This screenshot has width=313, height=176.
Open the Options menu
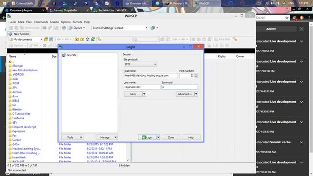pyautogui.click(x=66, y=22)
